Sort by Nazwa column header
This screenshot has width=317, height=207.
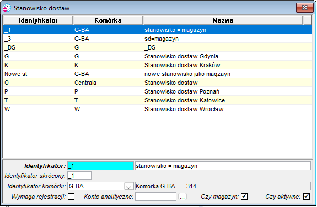223,20
